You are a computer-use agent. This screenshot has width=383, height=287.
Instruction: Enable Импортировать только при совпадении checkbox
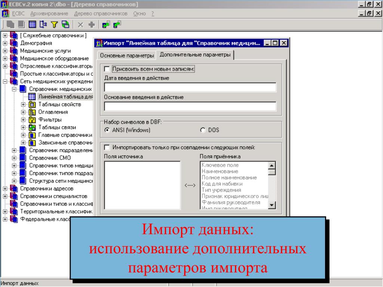click(x=107, y=147)
